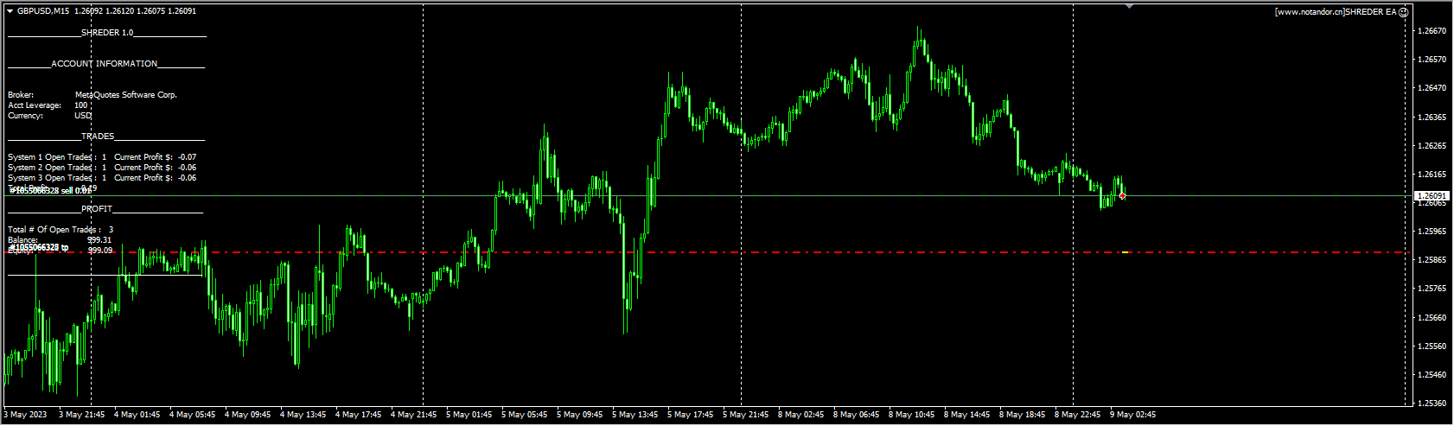Screen dimensions: 1454x426
Task: Click the '3 May 21:45' time axis label
Action: point(81,415)
